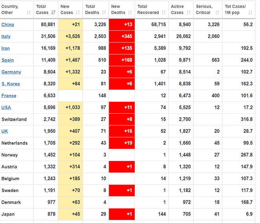Click Norway's active cases 1,448
This screenshot has width=260, height=223.
tap(185, 155)
